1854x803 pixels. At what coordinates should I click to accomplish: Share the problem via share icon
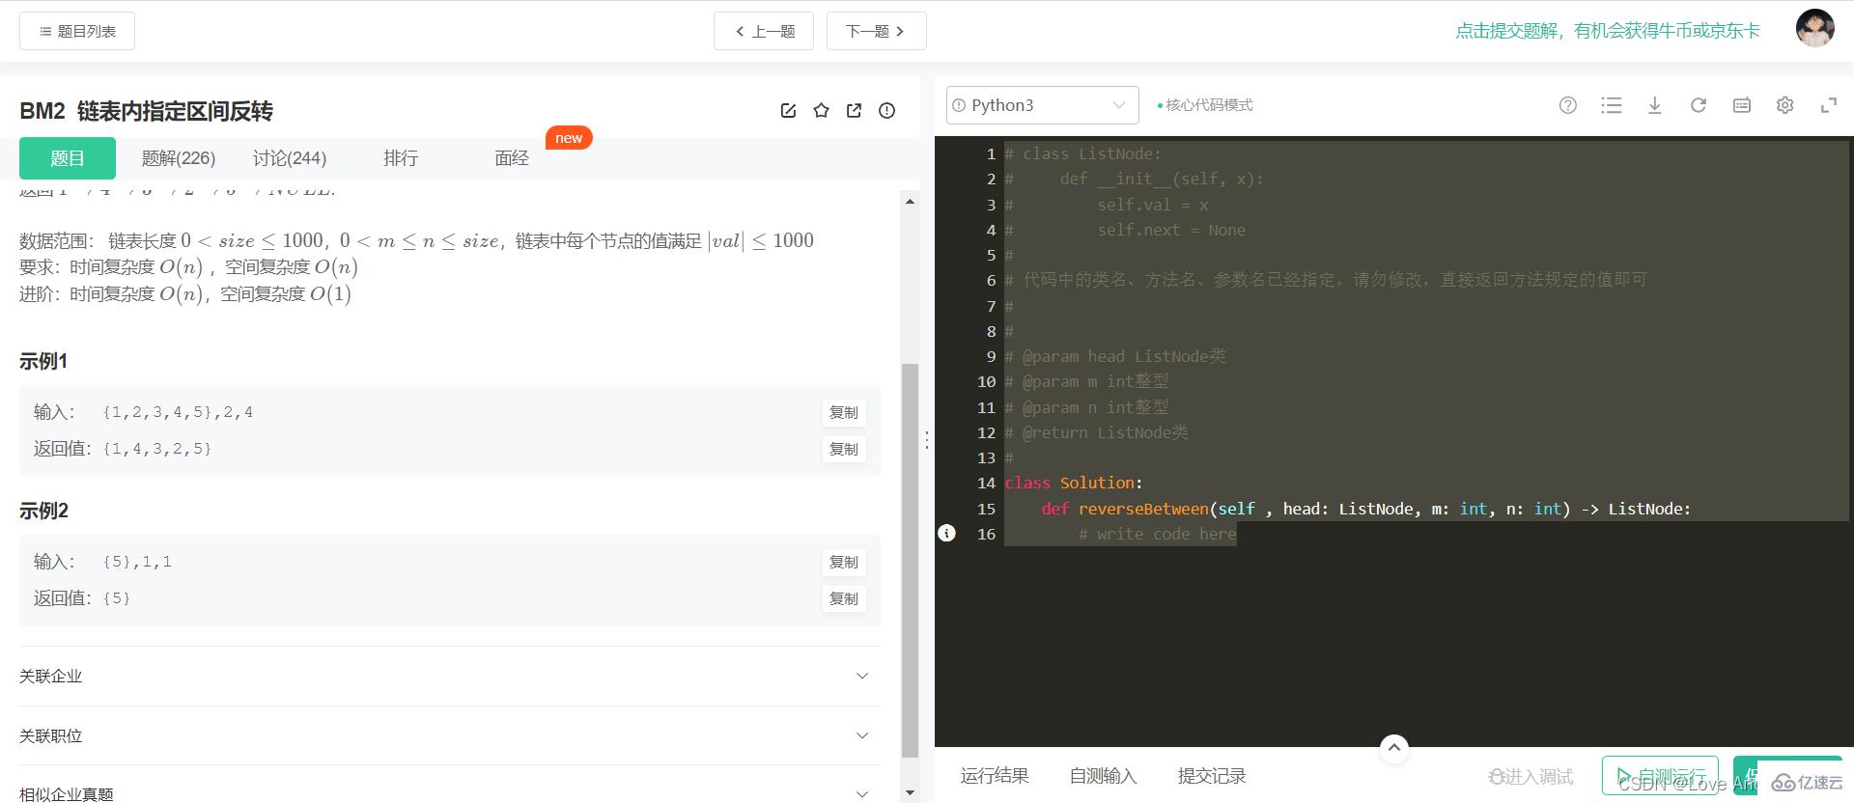click(854, 111)
